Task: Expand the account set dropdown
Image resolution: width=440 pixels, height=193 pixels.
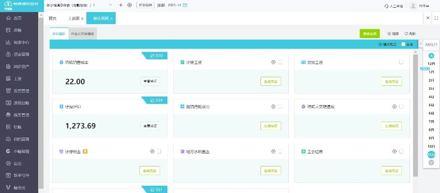Action: 110,5
